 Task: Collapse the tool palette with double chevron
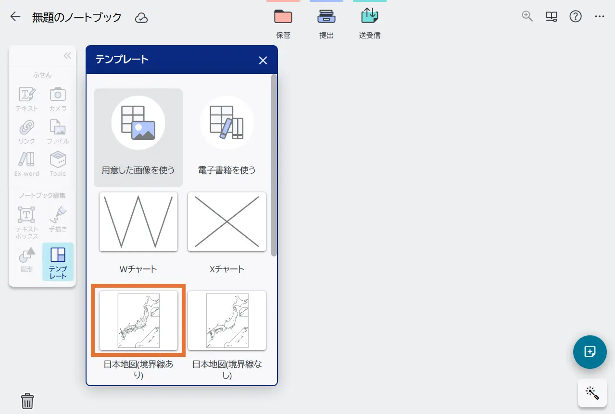67,56
